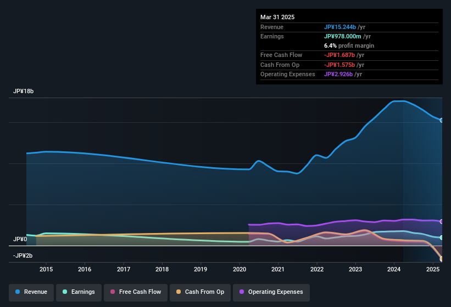Select the Cash From Op endpoint marker
Screen dimensions: 451x307
pos(442,259)
